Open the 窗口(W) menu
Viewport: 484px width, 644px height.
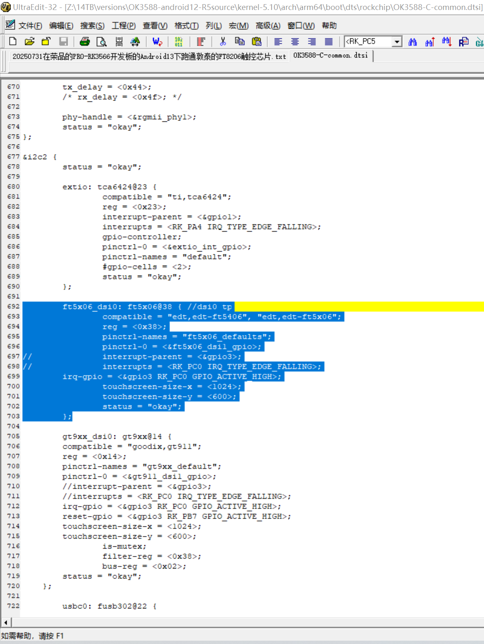tap(301, 26)
